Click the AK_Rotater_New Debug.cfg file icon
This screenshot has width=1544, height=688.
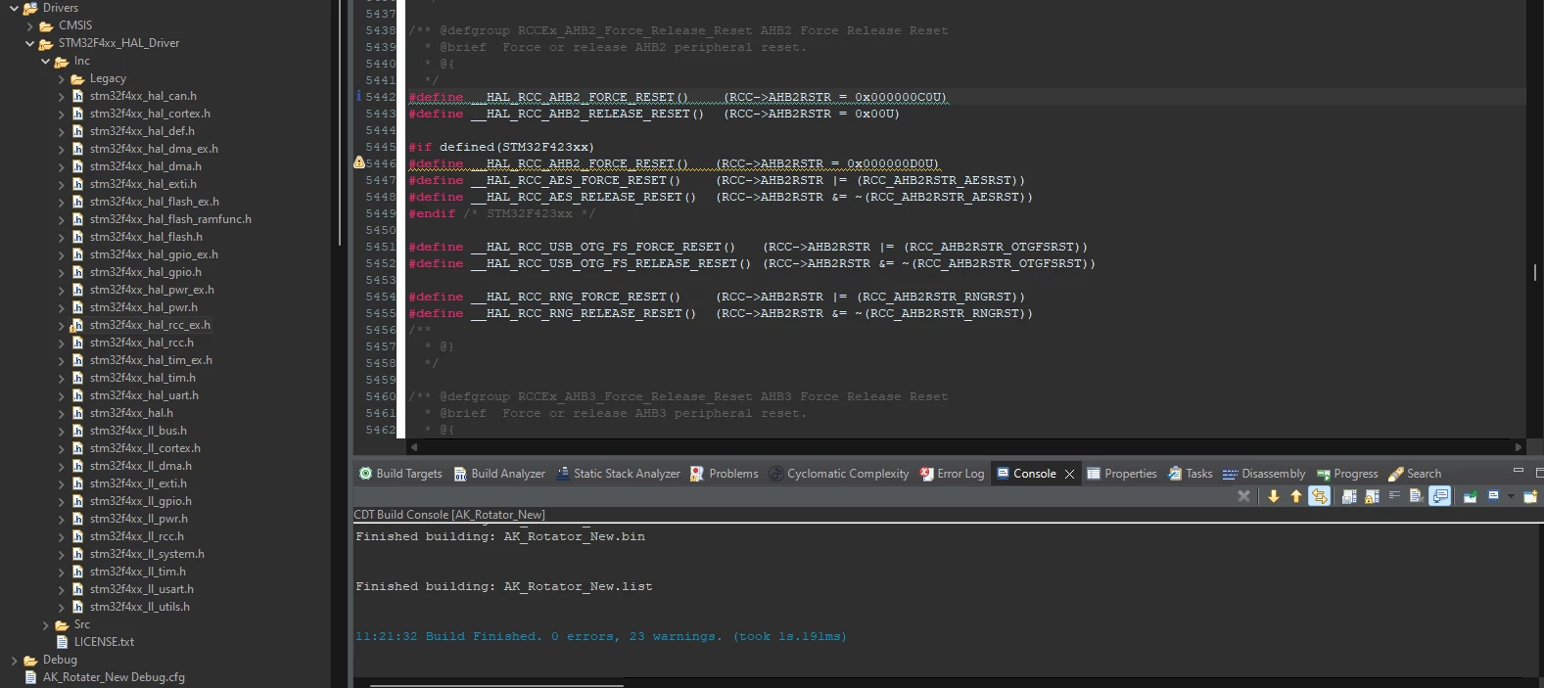pos(30,677)
